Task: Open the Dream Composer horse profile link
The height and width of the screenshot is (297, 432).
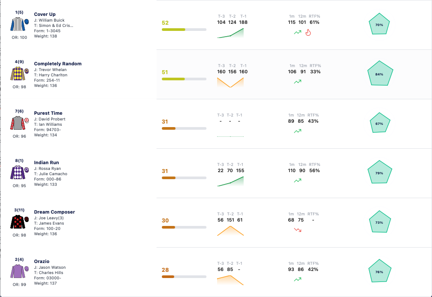Action: click(x=54, y=212)
